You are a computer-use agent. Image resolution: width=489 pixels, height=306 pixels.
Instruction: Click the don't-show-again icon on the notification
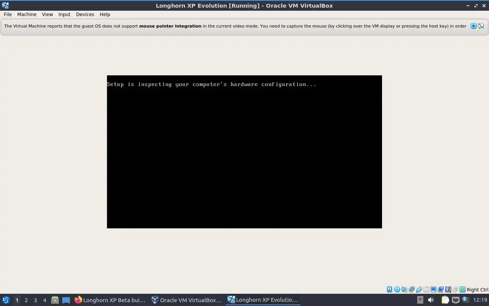(481, 26)
